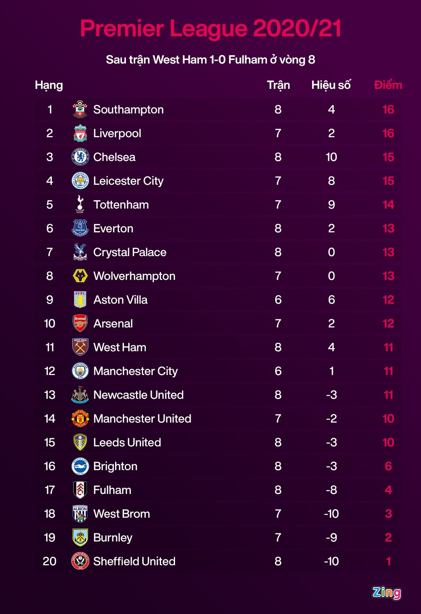Click the Wolverhampton wolf logo
The image size is (421, 614).
pos(80,276)
